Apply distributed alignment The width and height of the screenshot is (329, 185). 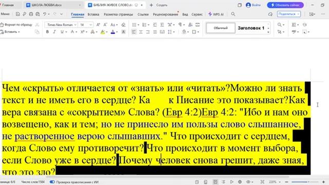point(162,32)
